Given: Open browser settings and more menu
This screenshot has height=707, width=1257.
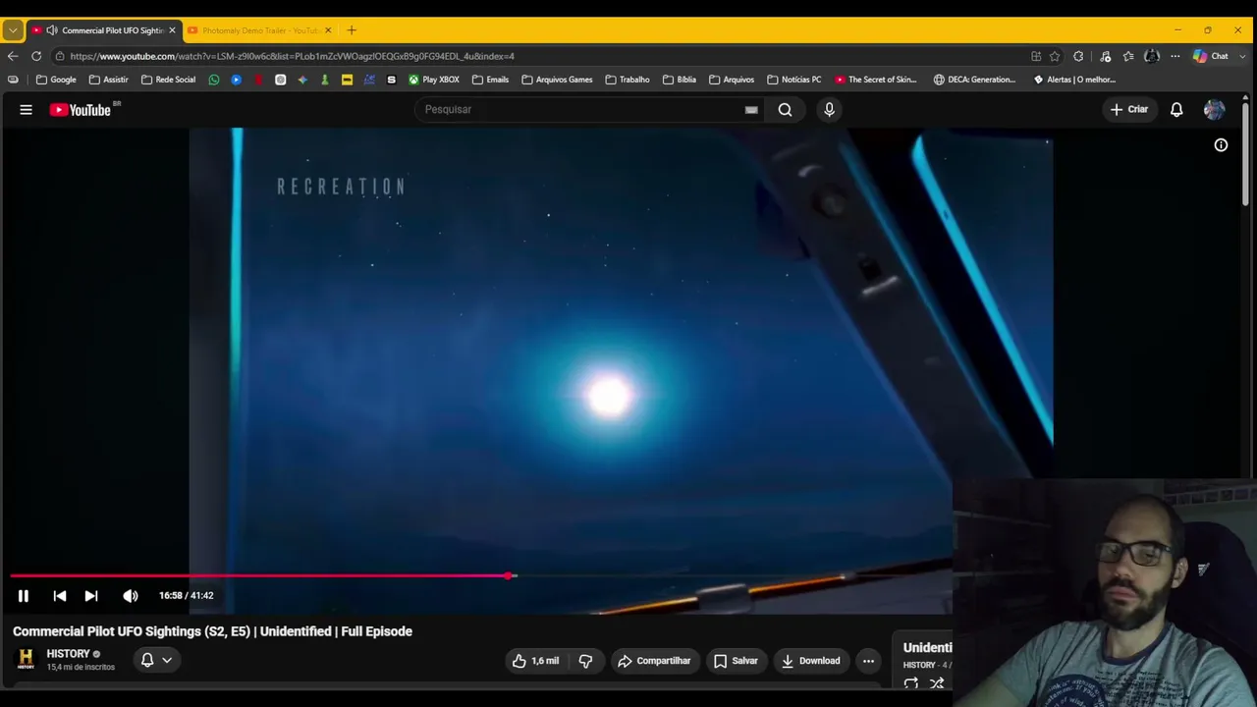Looking at the screenshot, I should (x=1175, y=56).
